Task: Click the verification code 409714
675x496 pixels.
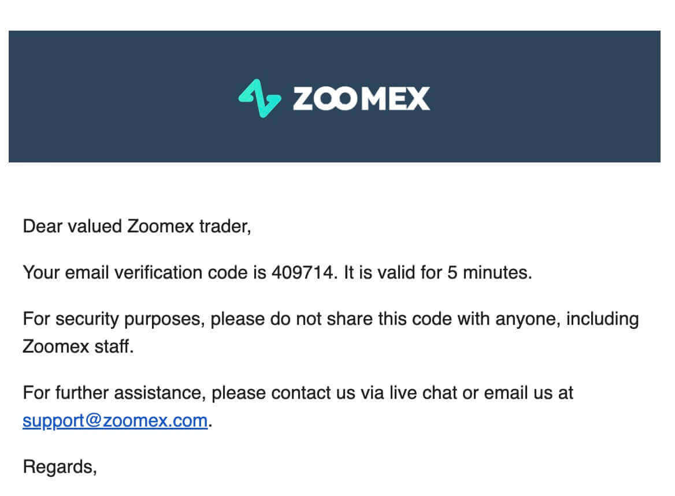Action: pos(302,272)
